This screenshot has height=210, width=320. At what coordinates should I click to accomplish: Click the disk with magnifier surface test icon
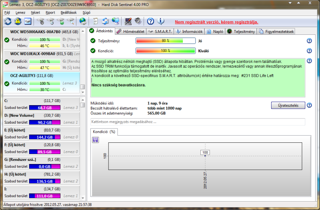(x=70, y=21)
